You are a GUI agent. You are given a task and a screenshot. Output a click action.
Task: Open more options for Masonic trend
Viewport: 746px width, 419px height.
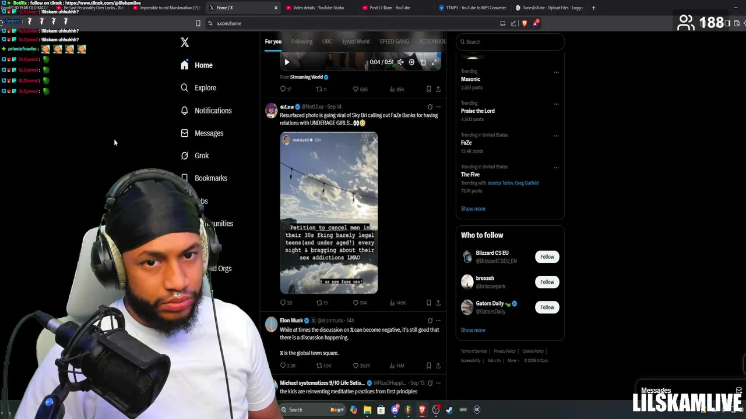[557, 72]
